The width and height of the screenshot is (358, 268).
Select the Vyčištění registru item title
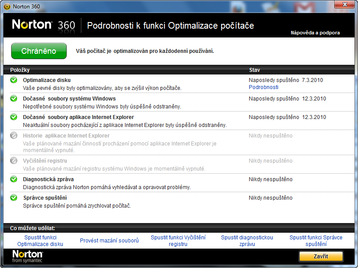click(x=45, y=160)
